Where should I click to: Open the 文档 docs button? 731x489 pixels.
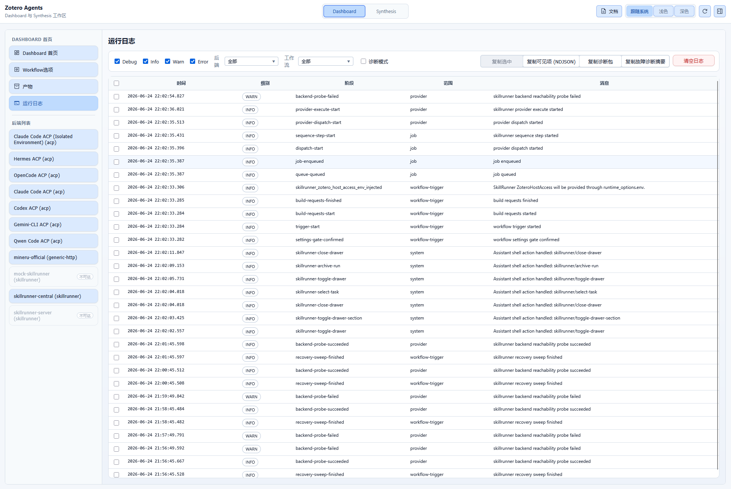(x=609, y=11)
